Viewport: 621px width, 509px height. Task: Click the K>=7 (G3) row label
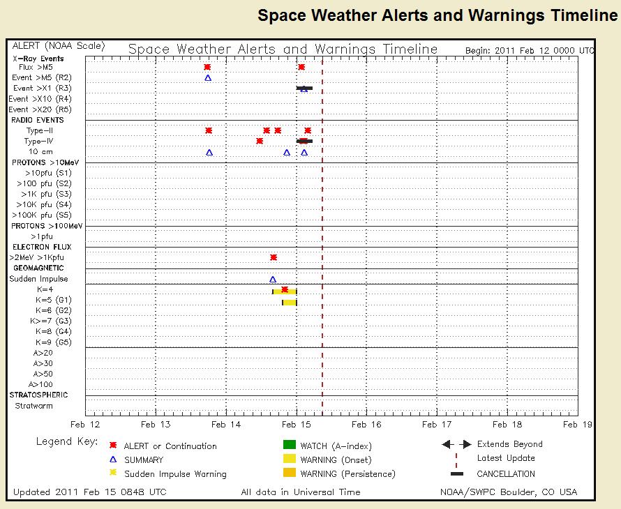[51, 321]
